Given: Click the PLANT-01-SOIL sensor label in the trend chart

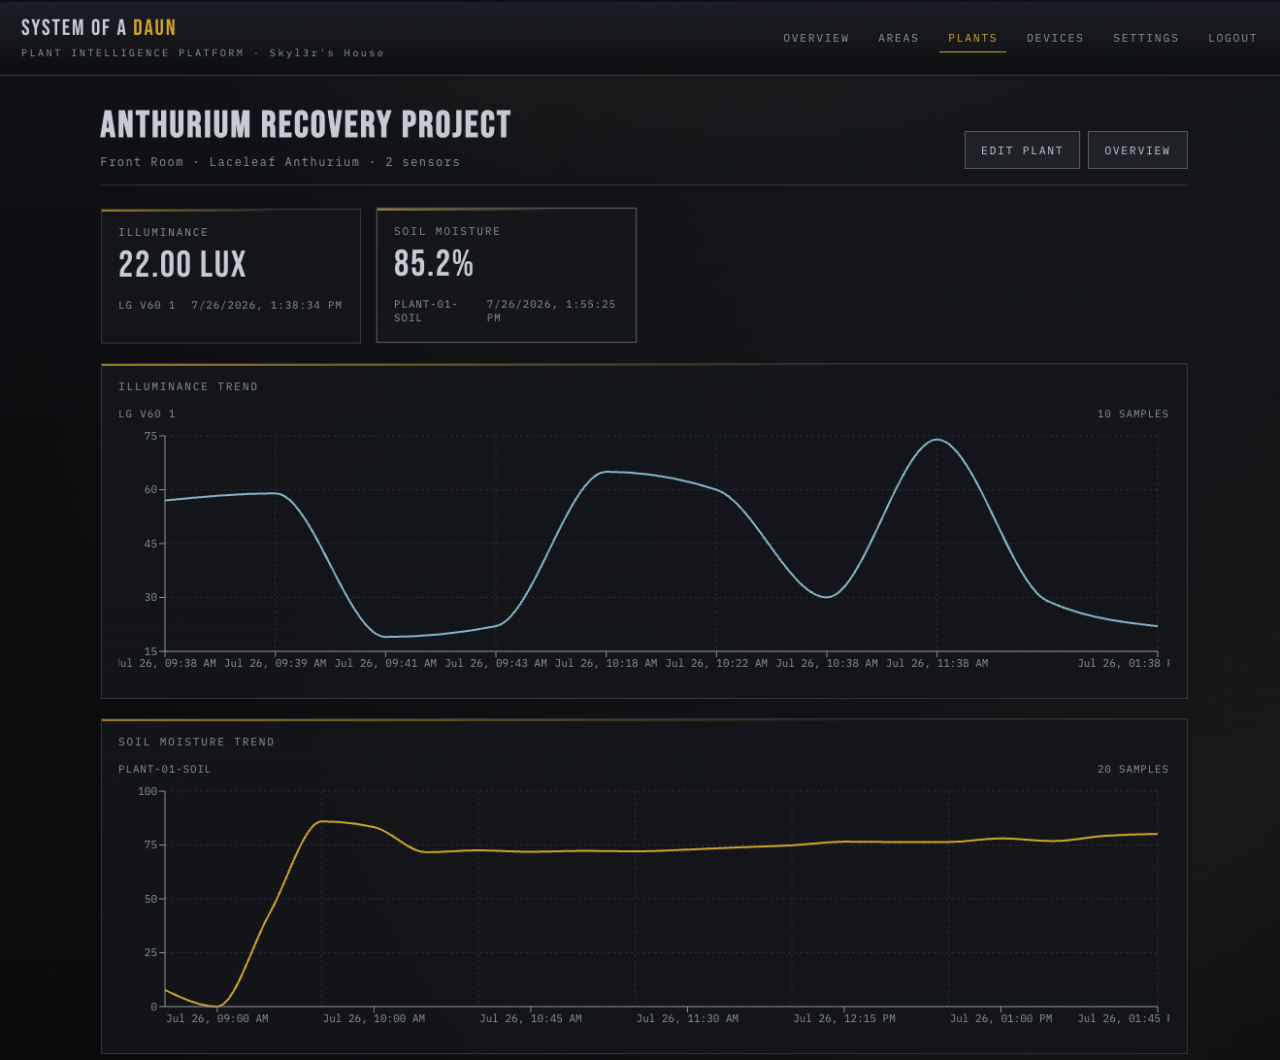Looking at the screenshot, I should 165,769.
